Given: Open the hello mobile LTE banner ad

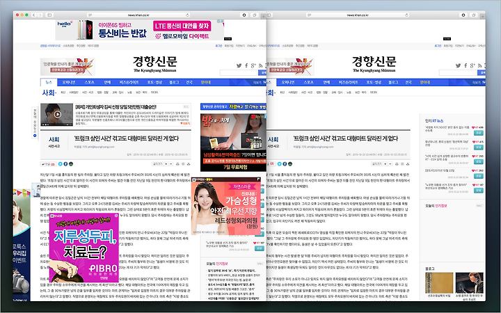Looking at the screenshot, I should (x=140, y=29).
